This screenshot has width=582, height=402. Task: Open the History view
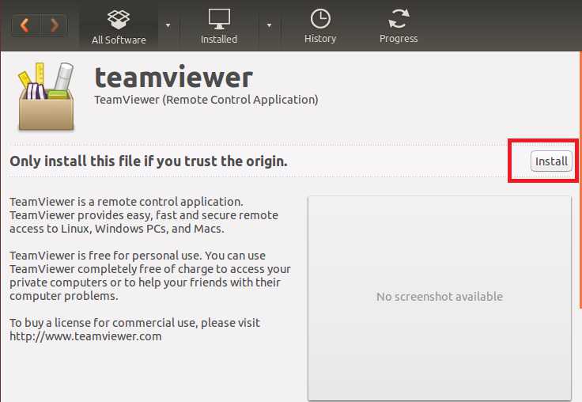click(320, 27)
